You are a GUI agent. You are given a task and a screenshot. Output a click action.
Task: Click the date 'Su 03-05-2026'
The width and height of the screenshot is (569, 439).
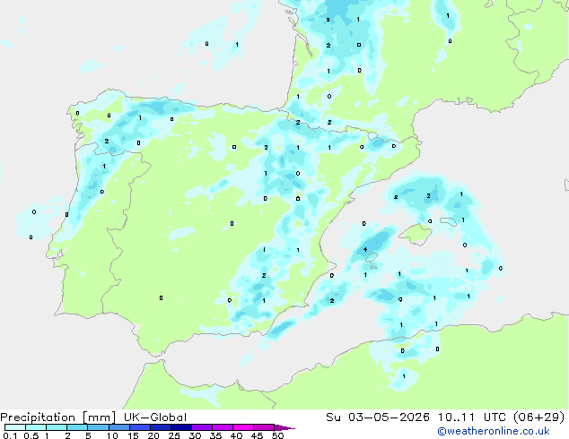click(378, 417)
